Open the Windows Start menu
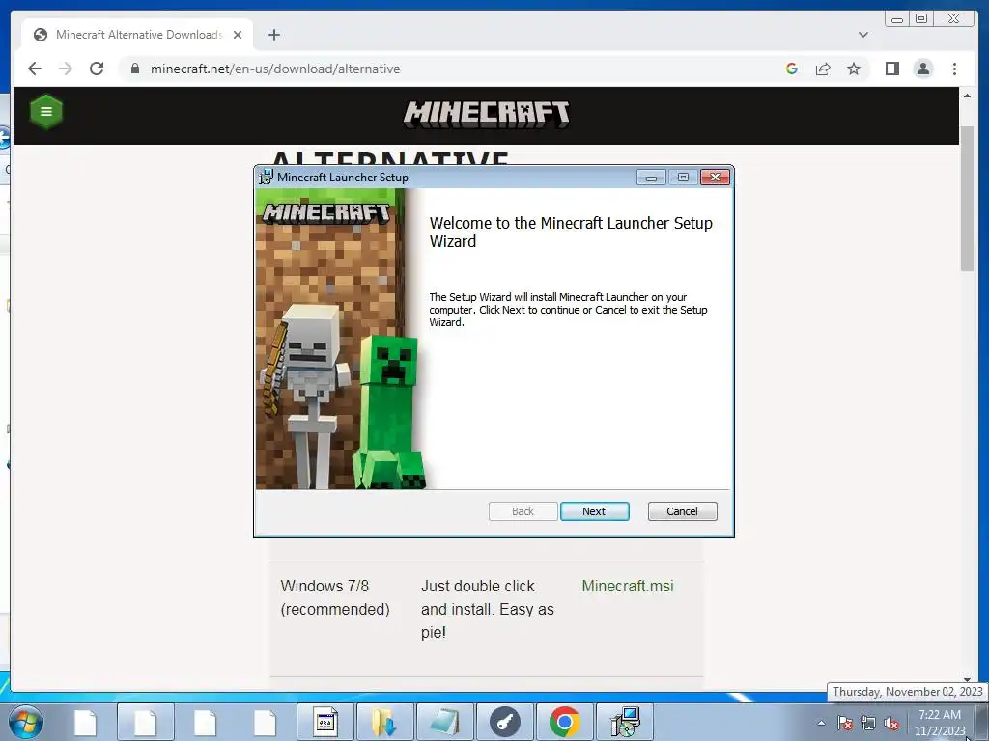Viewport: 989px width, 741px height. tap(26, 722)
